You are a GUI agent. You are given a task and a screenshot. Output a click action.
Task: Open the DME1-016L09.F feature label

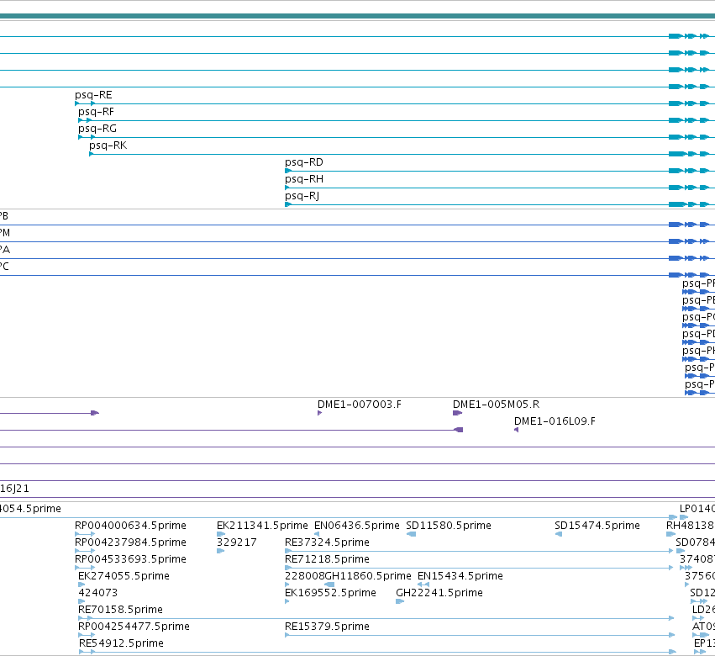tap(555, 421)
